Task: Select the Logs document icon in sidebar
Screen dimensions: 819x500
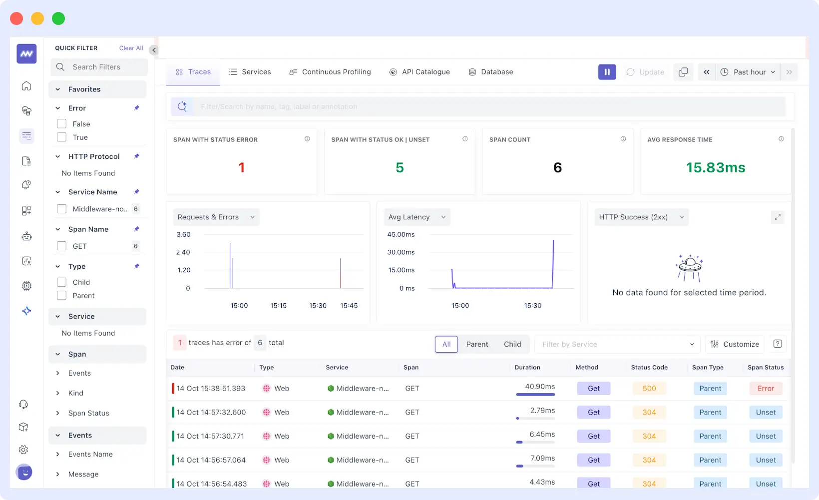Action: (26, 160)
